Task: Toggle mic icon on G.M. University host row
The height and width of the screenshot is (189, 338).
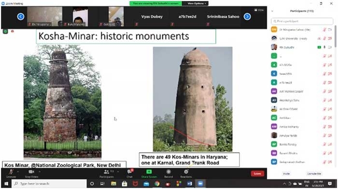Action: 324,38
